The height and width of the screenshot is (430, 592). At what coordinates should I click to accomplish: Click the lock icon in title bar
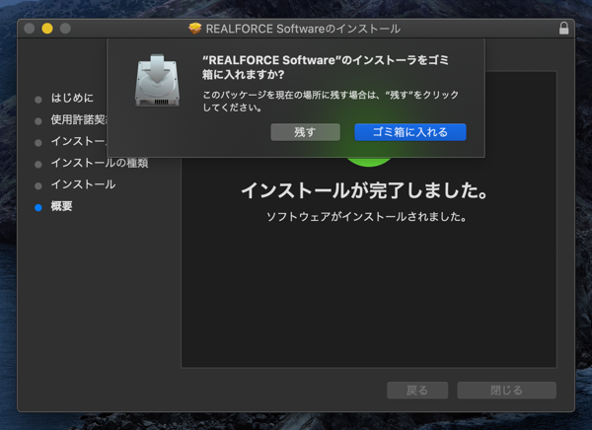(x=563, y=29)
